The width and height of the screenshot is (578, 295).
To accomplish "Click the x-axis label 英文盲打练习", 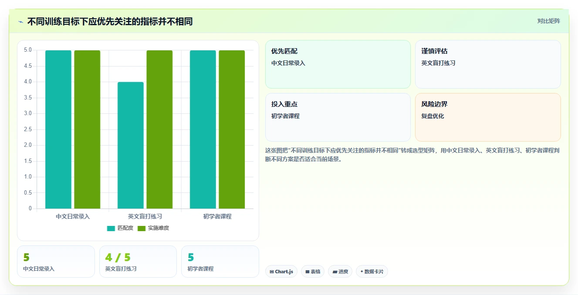I will [145, 216].
